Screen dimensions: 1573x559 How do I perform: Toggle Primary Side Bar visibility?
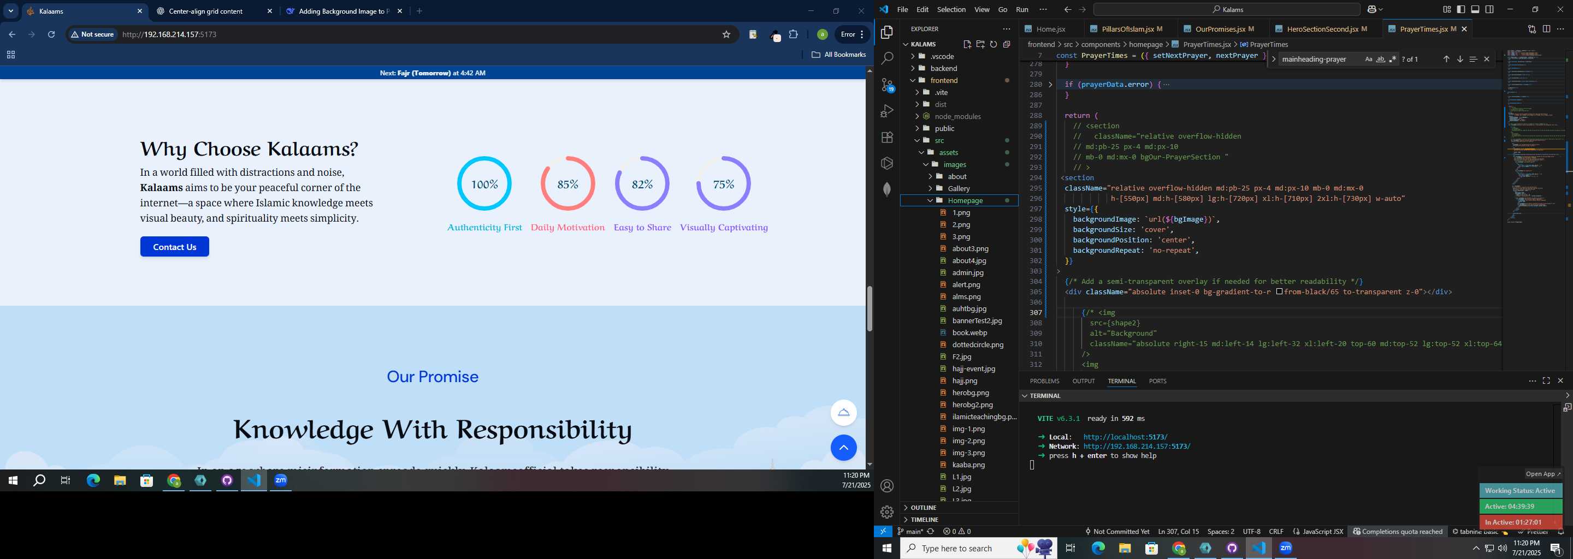click(1460, 9)
